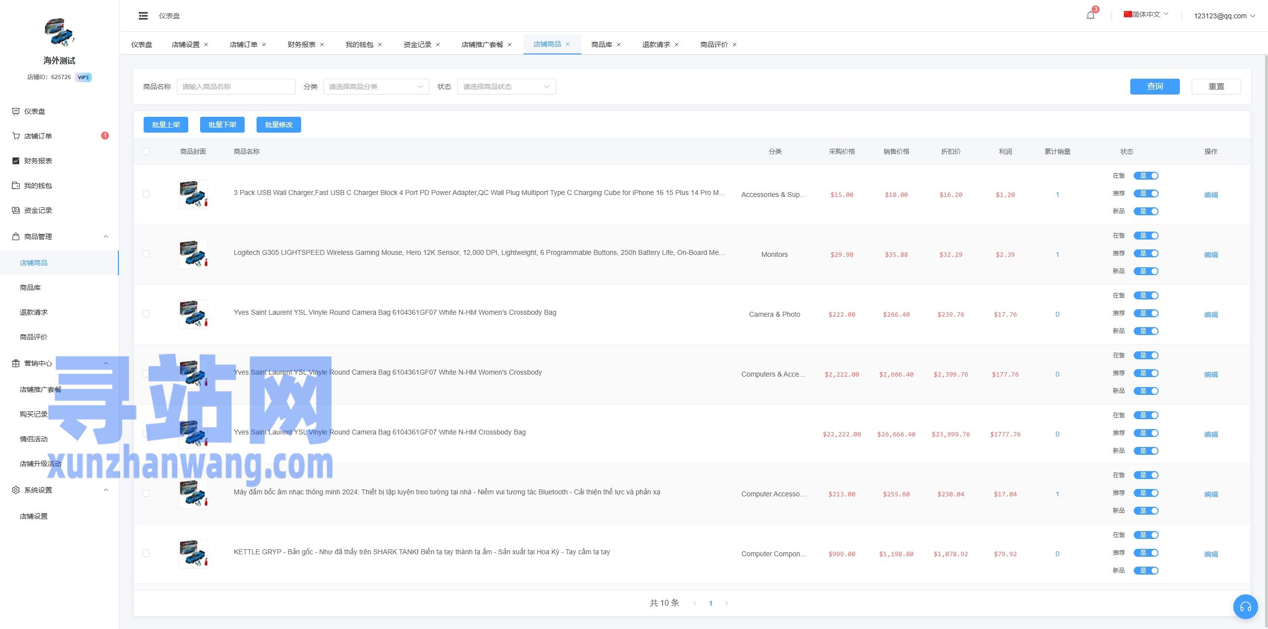1268x629 pixels.
Task: Switch to the 商品评价 tab
Action: click(x=714, y=45)
